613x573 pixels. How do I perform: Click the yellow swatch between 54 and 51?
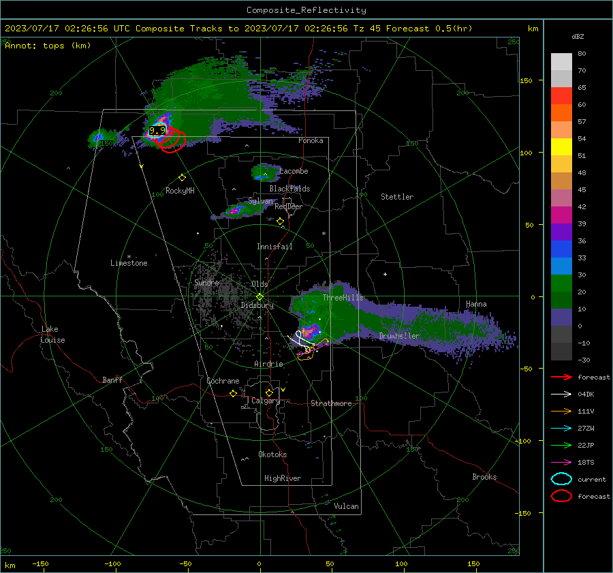point(561,147)
